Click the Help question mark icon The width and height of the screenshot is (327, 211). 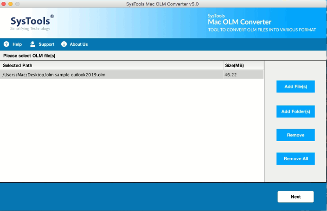point(6,44)
